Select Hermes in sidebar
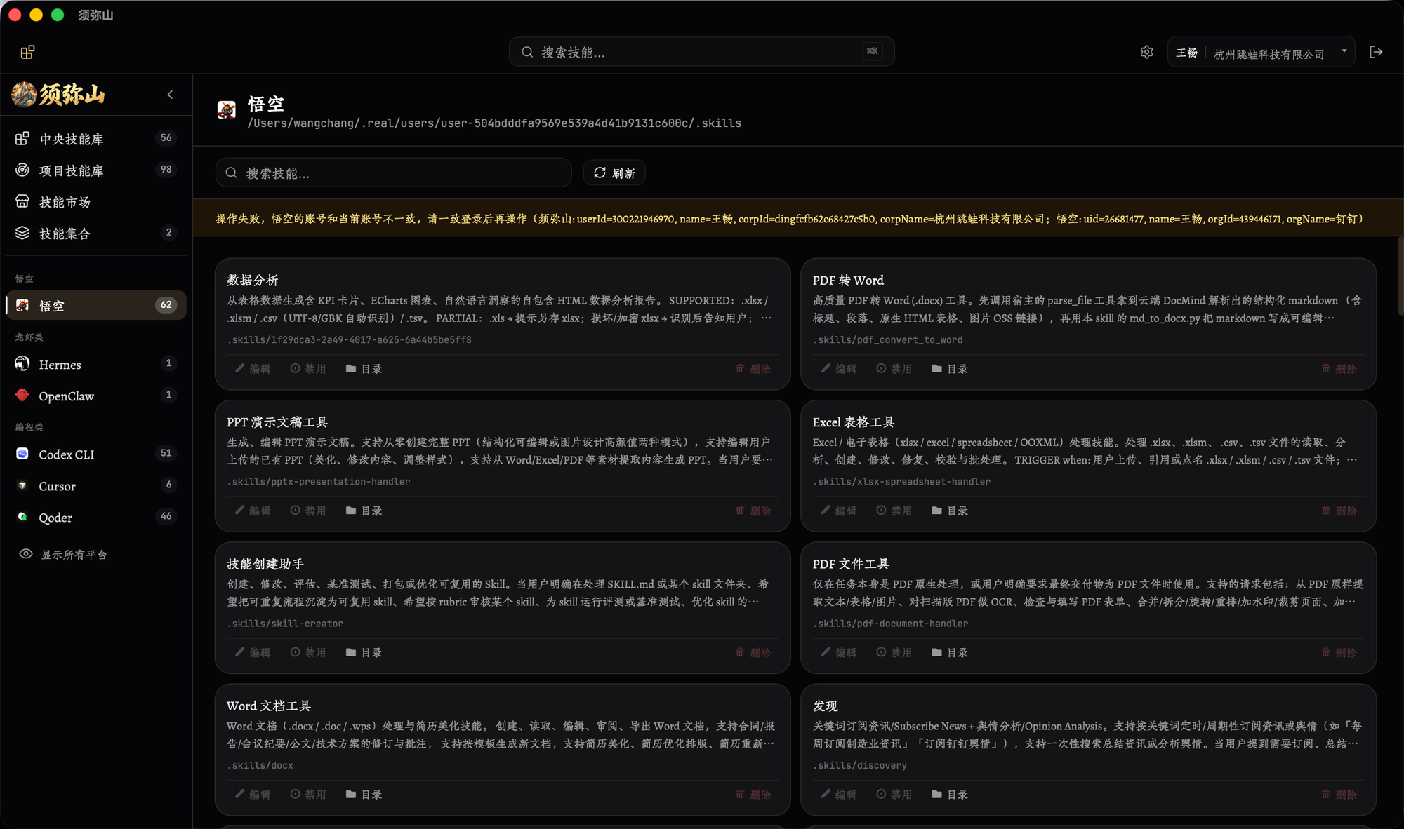1404x829 pixels. click(x=96, y=364)
